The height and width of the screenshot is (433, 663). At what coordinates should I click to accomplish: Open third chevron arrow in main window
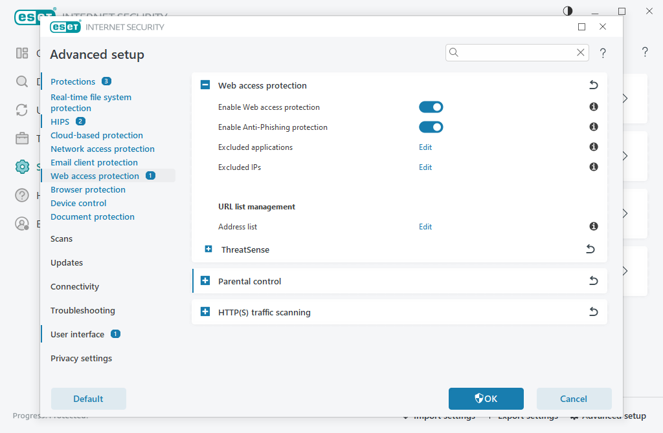tap(625, 213)
